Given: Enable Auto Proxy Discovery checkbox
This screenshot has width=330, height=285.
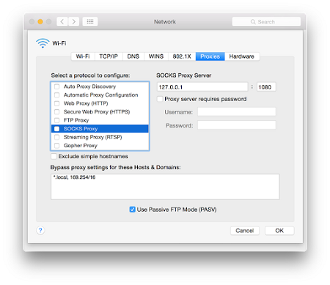Looking at the screenshot, I should [x=56, y=86].
